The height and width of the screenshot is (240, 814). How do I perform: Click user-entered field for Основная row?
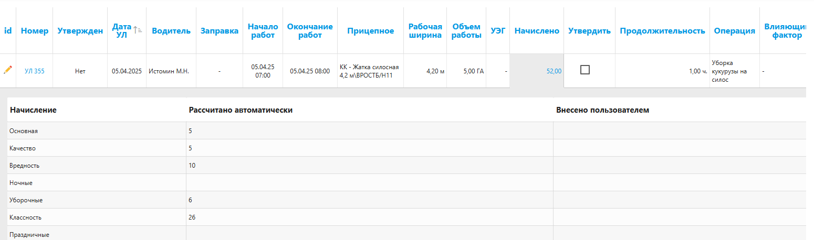[x=679, y=131]
